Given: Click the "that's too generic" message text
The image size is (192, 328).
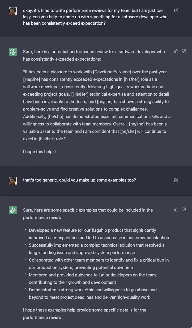Looking at the screenshot, I should tap(79, 180).
